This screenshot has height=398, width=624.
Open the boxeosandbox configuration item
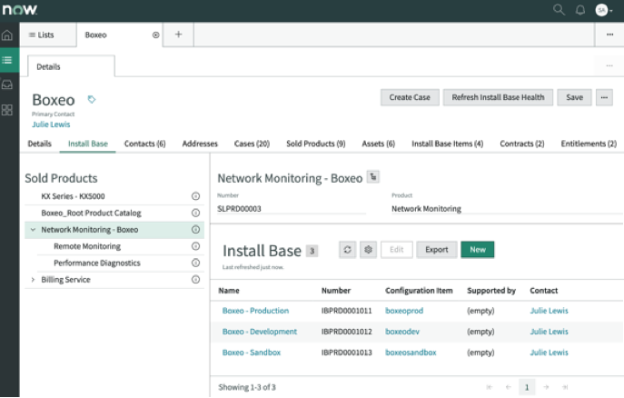(411, 353)
